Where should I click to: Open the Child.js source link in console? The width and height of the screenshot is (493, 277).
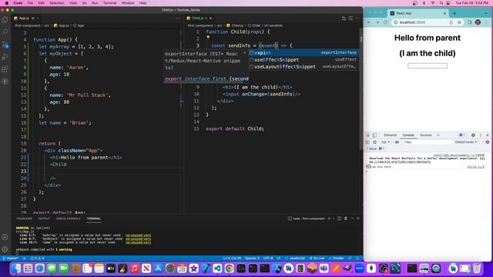coord(476,167)
